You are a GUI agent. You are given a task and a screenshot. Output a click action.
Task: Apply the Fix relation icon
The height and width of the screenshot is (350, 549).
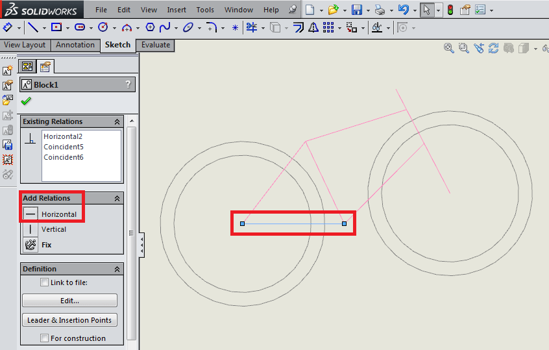point(30,245)
